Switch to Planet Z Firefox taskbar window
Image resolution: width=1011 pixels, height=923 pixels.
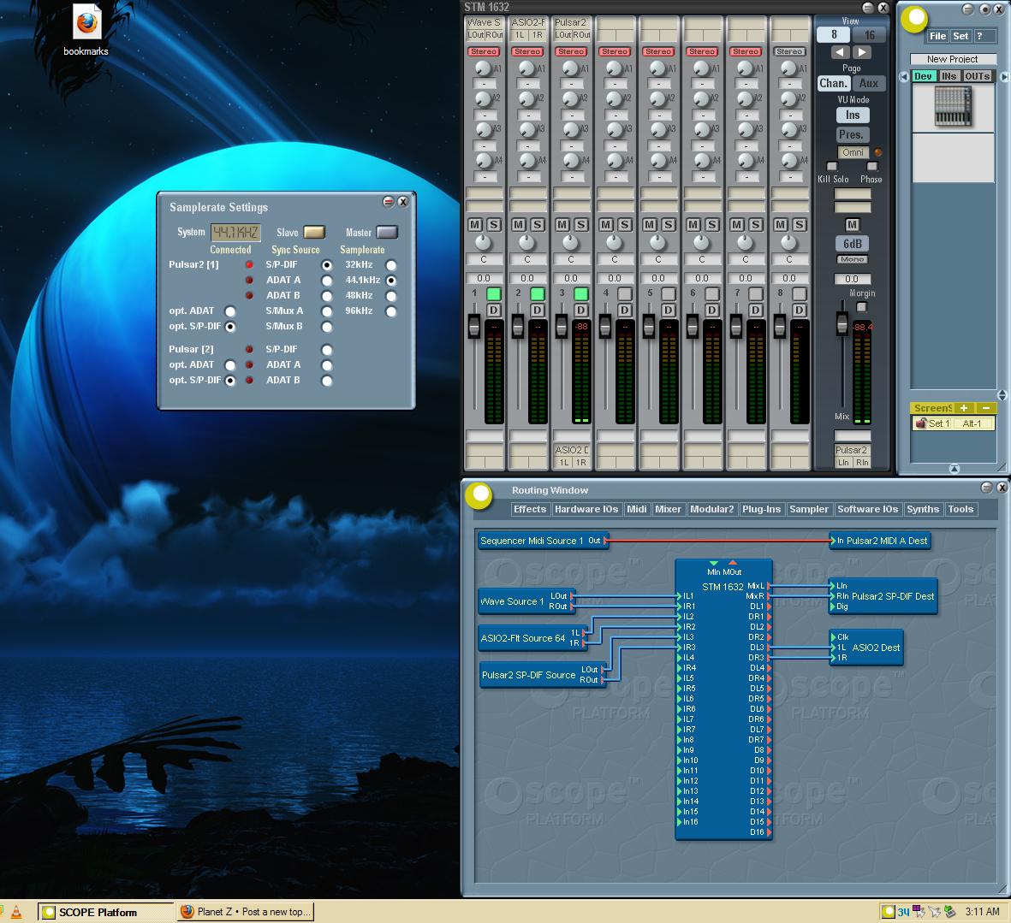[245, 913]
